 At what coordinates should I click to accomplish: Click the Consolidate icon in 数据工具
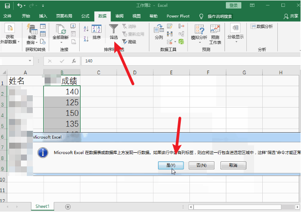pyautogui.click(x=181, y=26)
